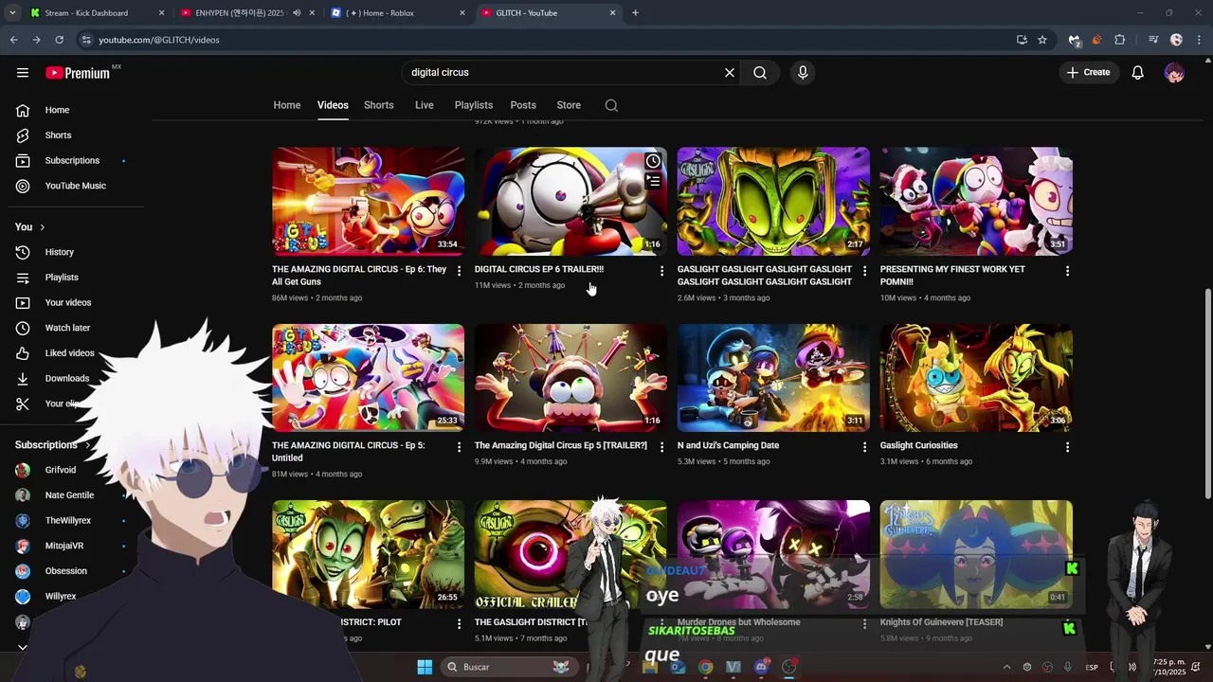Reload the page in the browser

[59, 40]
